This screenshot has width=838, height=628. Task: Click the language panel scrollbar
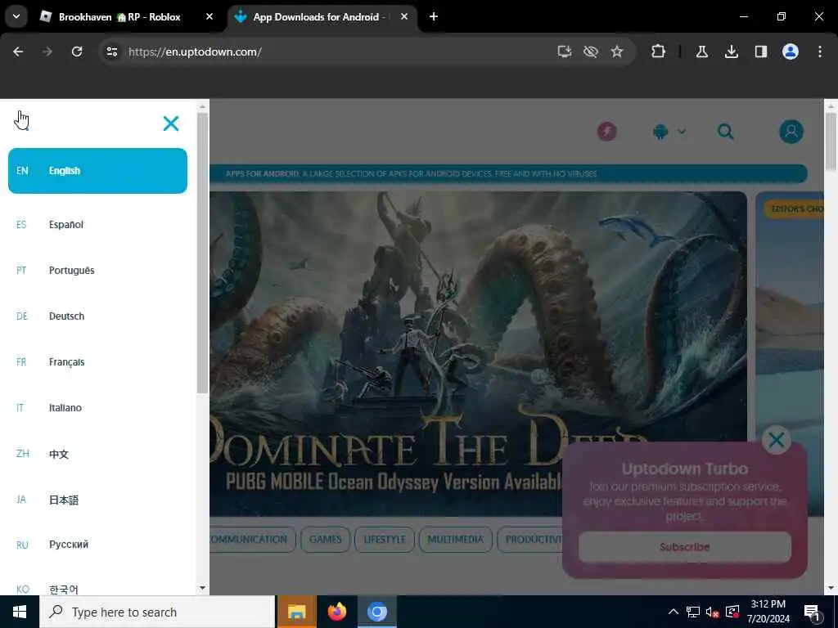(x=202, y=253)
